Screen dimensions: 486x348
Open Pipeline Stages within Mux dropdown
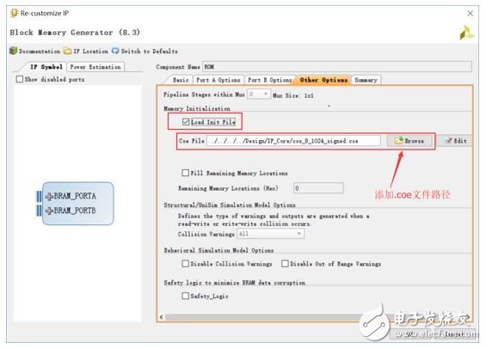click(259, 95)
